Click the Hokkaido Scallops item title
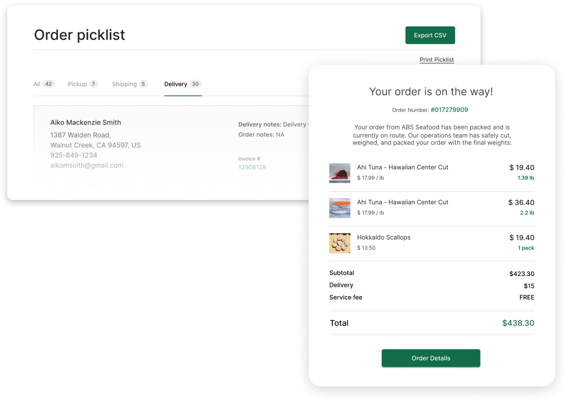The width and height of the screenshot is (570, 404). point(383,237)
